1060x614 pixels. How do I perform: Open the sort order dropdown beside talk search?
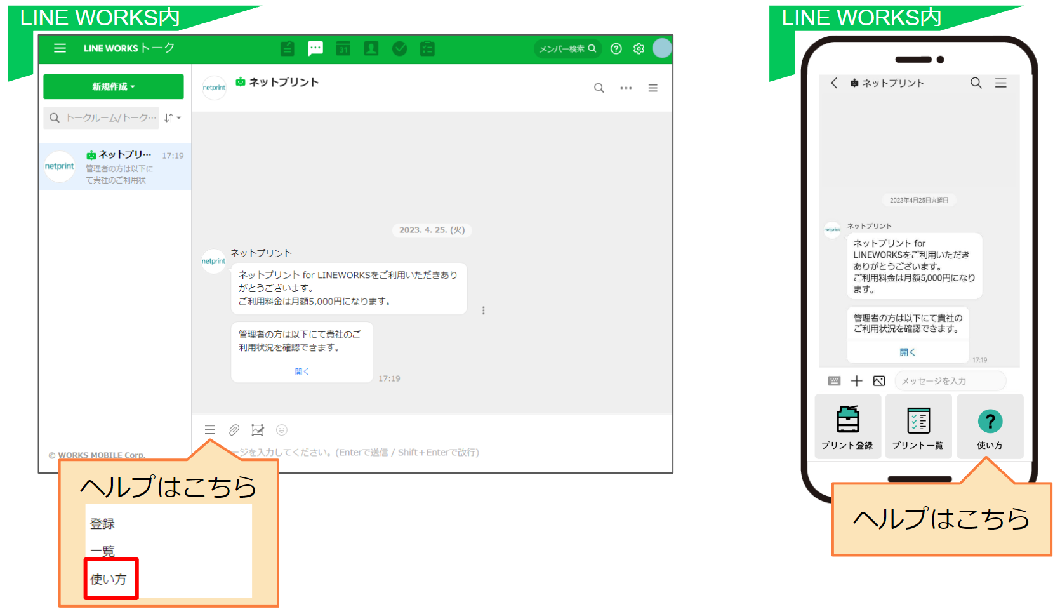click(x=173, y=117)
